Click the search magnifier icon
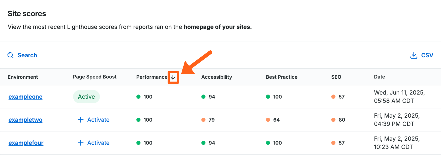 coord(10,55)
